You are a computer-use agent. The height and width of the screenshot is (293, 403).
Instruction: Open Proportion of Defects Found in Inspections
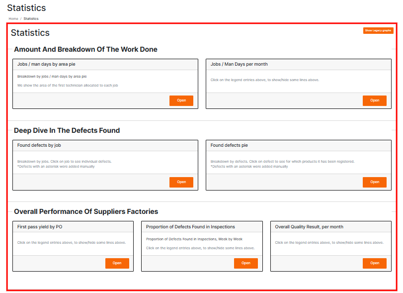(245, 263)
